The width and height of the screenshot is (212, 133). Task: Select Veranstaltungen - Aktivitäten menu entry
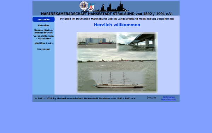tap(43, 37)
